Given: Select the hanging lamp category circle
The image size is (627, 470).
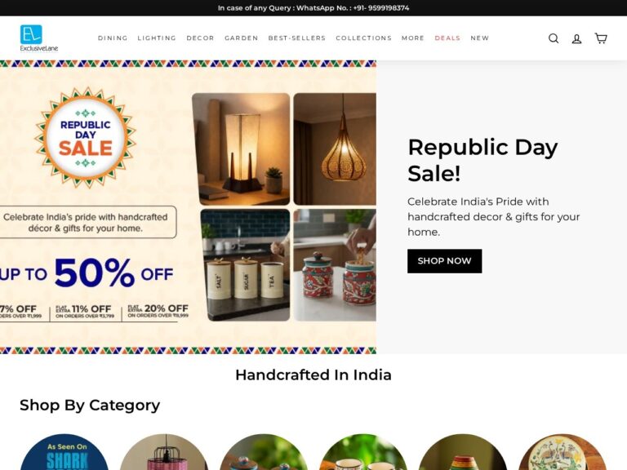Looking at the screenshot, I should [x=164, y=452].
